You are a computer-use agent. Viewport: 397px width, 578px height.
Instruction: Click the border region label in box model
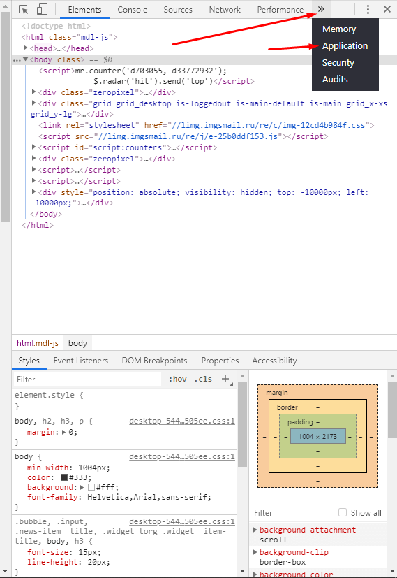287,407
